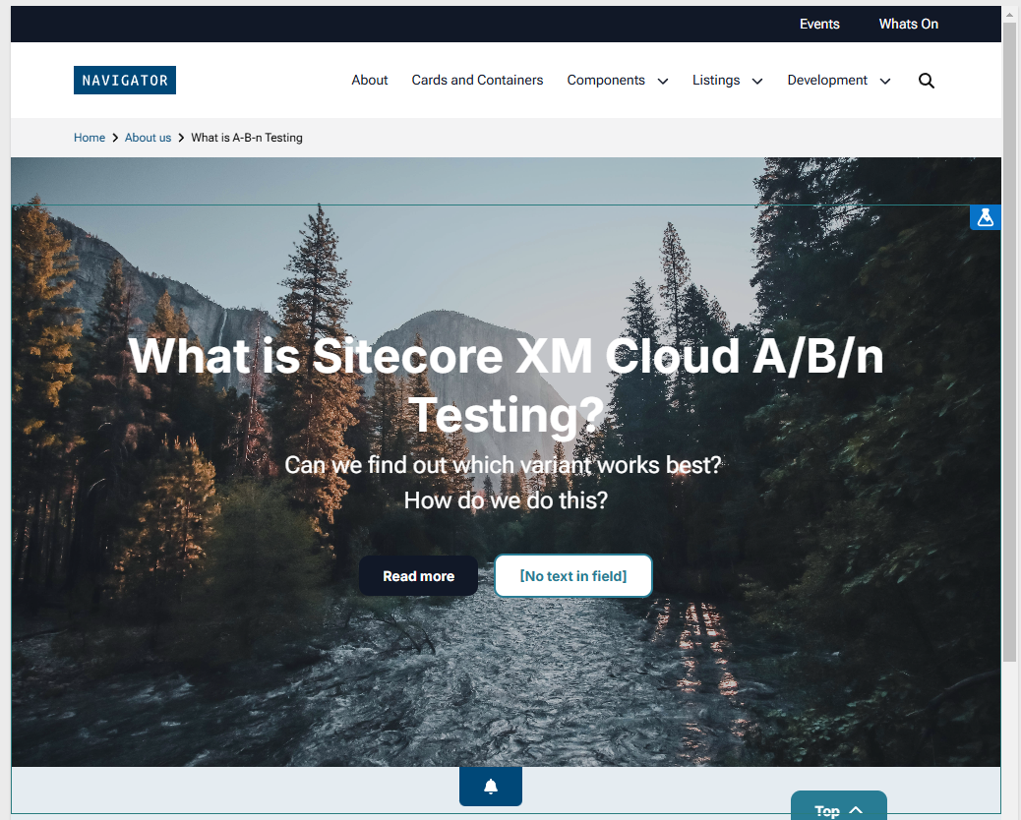The width and height of the screenshot is (1021, 820).
Task: Select the Listings menu label
Action: pos(716,80)
